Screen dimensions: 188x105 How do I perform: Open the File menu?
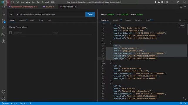tap(7, 2)
